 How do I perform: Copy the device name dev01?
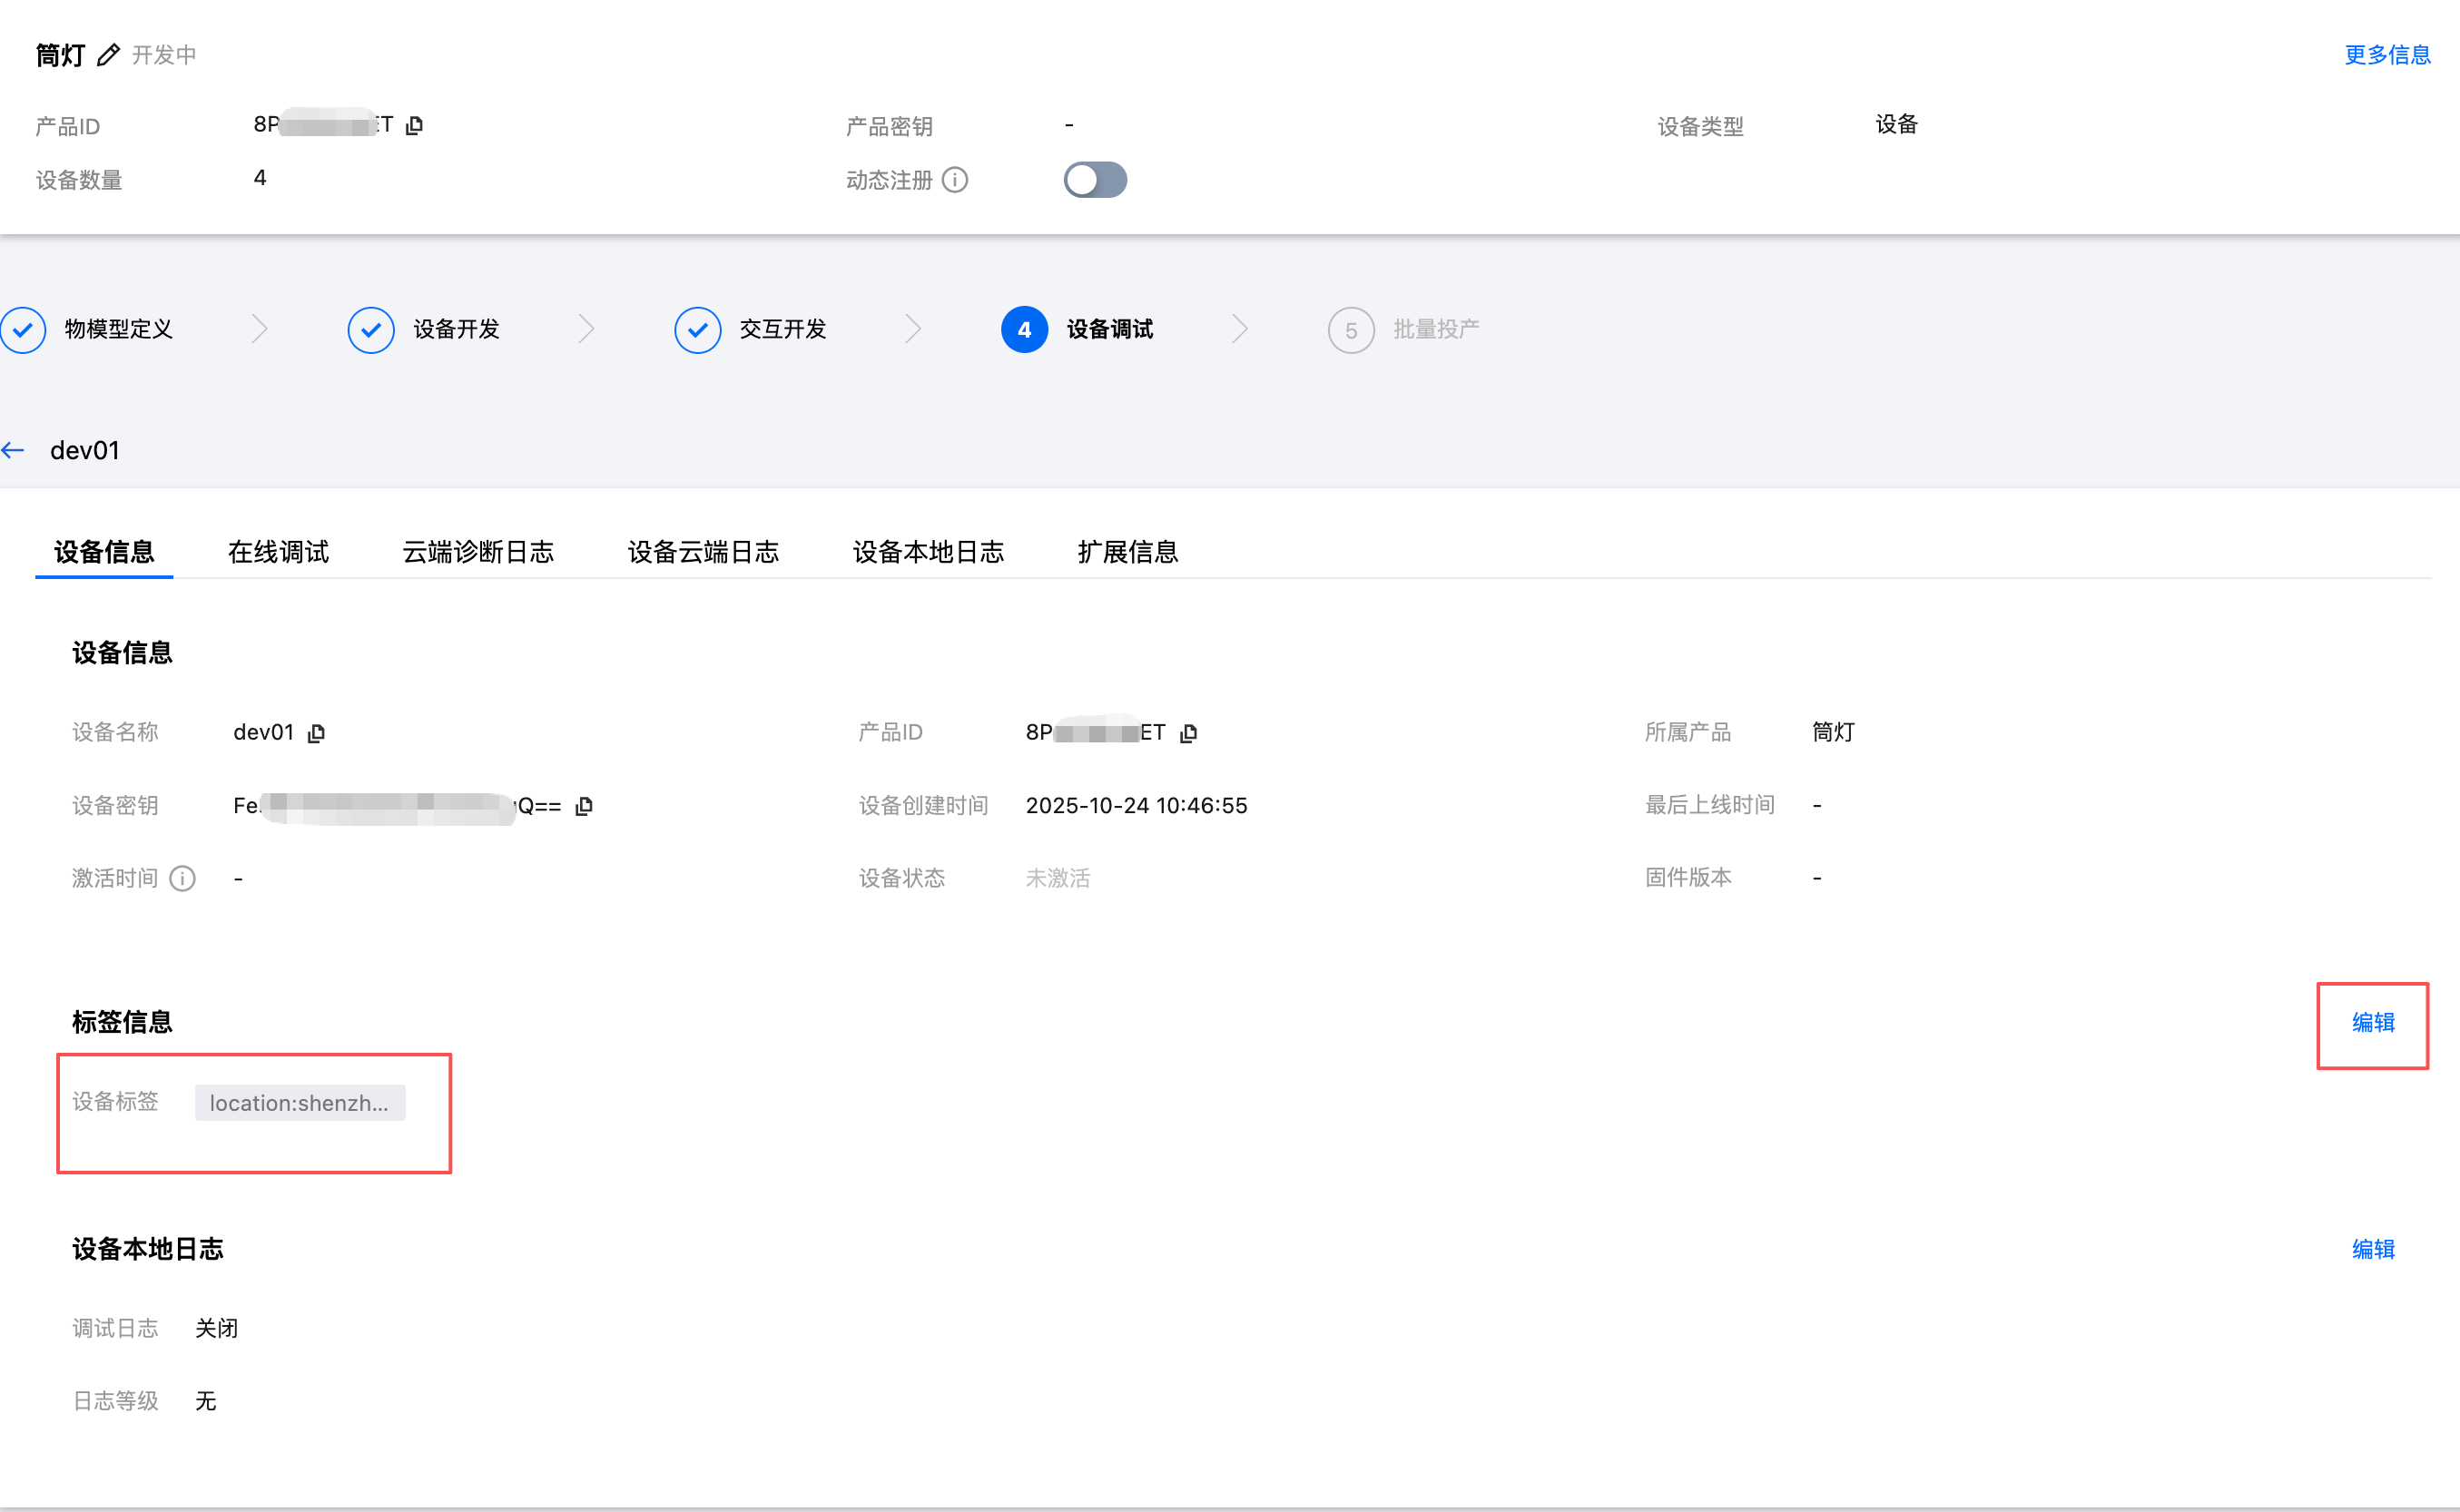tap(316, 733)
